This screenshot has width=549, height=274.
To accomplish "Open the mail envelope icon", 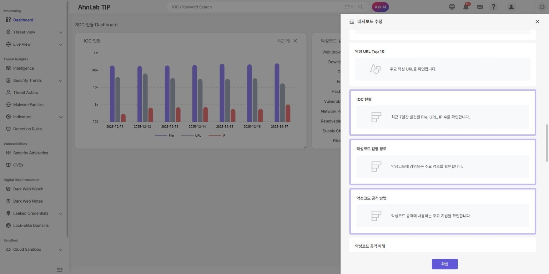I will point(480,7).
